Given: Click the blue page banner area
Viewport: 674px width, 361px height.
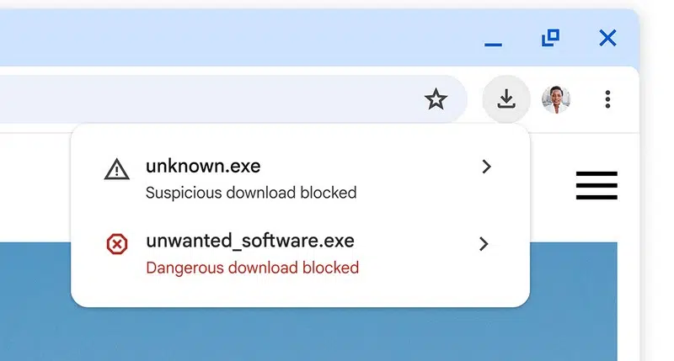Looking at the screenshot, I should [x=337, y=332].
